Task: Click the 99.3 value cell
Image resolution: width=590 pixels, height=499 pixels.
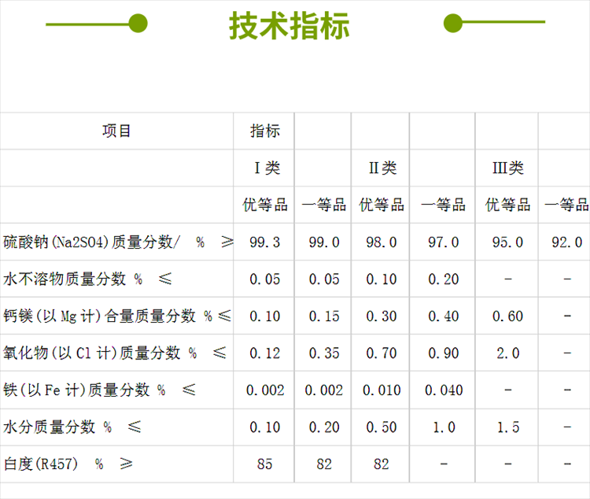Action: click(x=264, y=242)
